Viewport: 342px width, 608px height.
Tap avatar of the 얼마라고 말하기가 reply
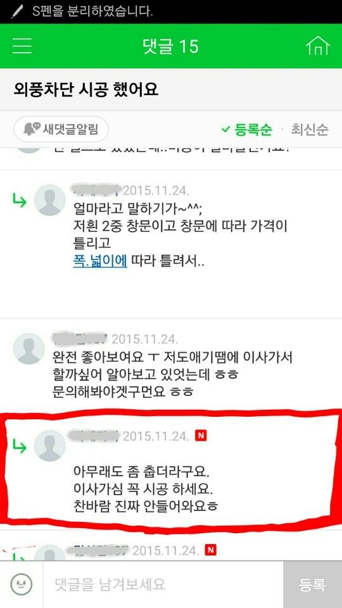[49, 200]
